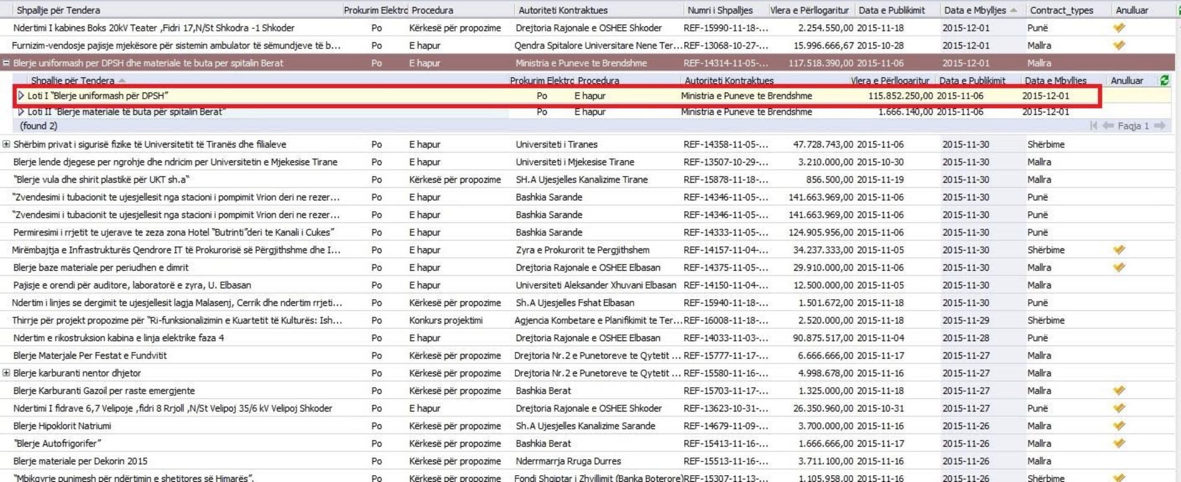Sort by main Procedura column header
The height and width of the screenshot is (482, 1181).
point(432,10)
